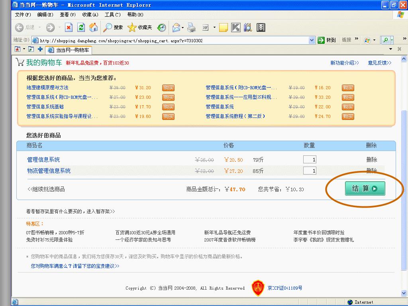Close the current tab with X button

[x=399, y=49]
